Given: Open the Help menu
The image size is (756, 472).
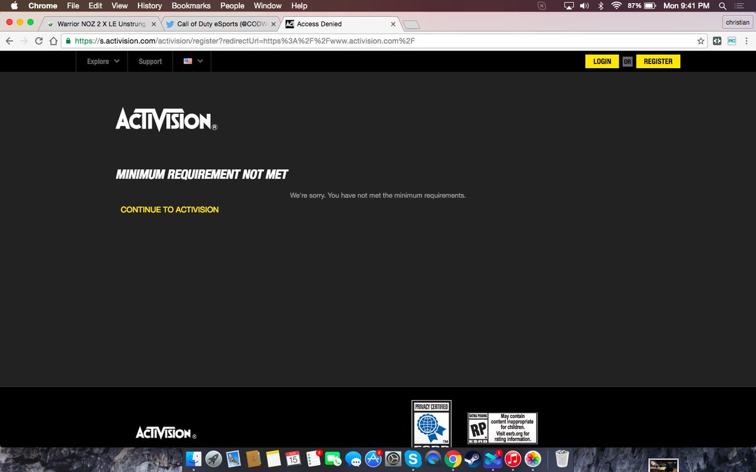Looking at the screenshot, I should (x=299, y=6).
